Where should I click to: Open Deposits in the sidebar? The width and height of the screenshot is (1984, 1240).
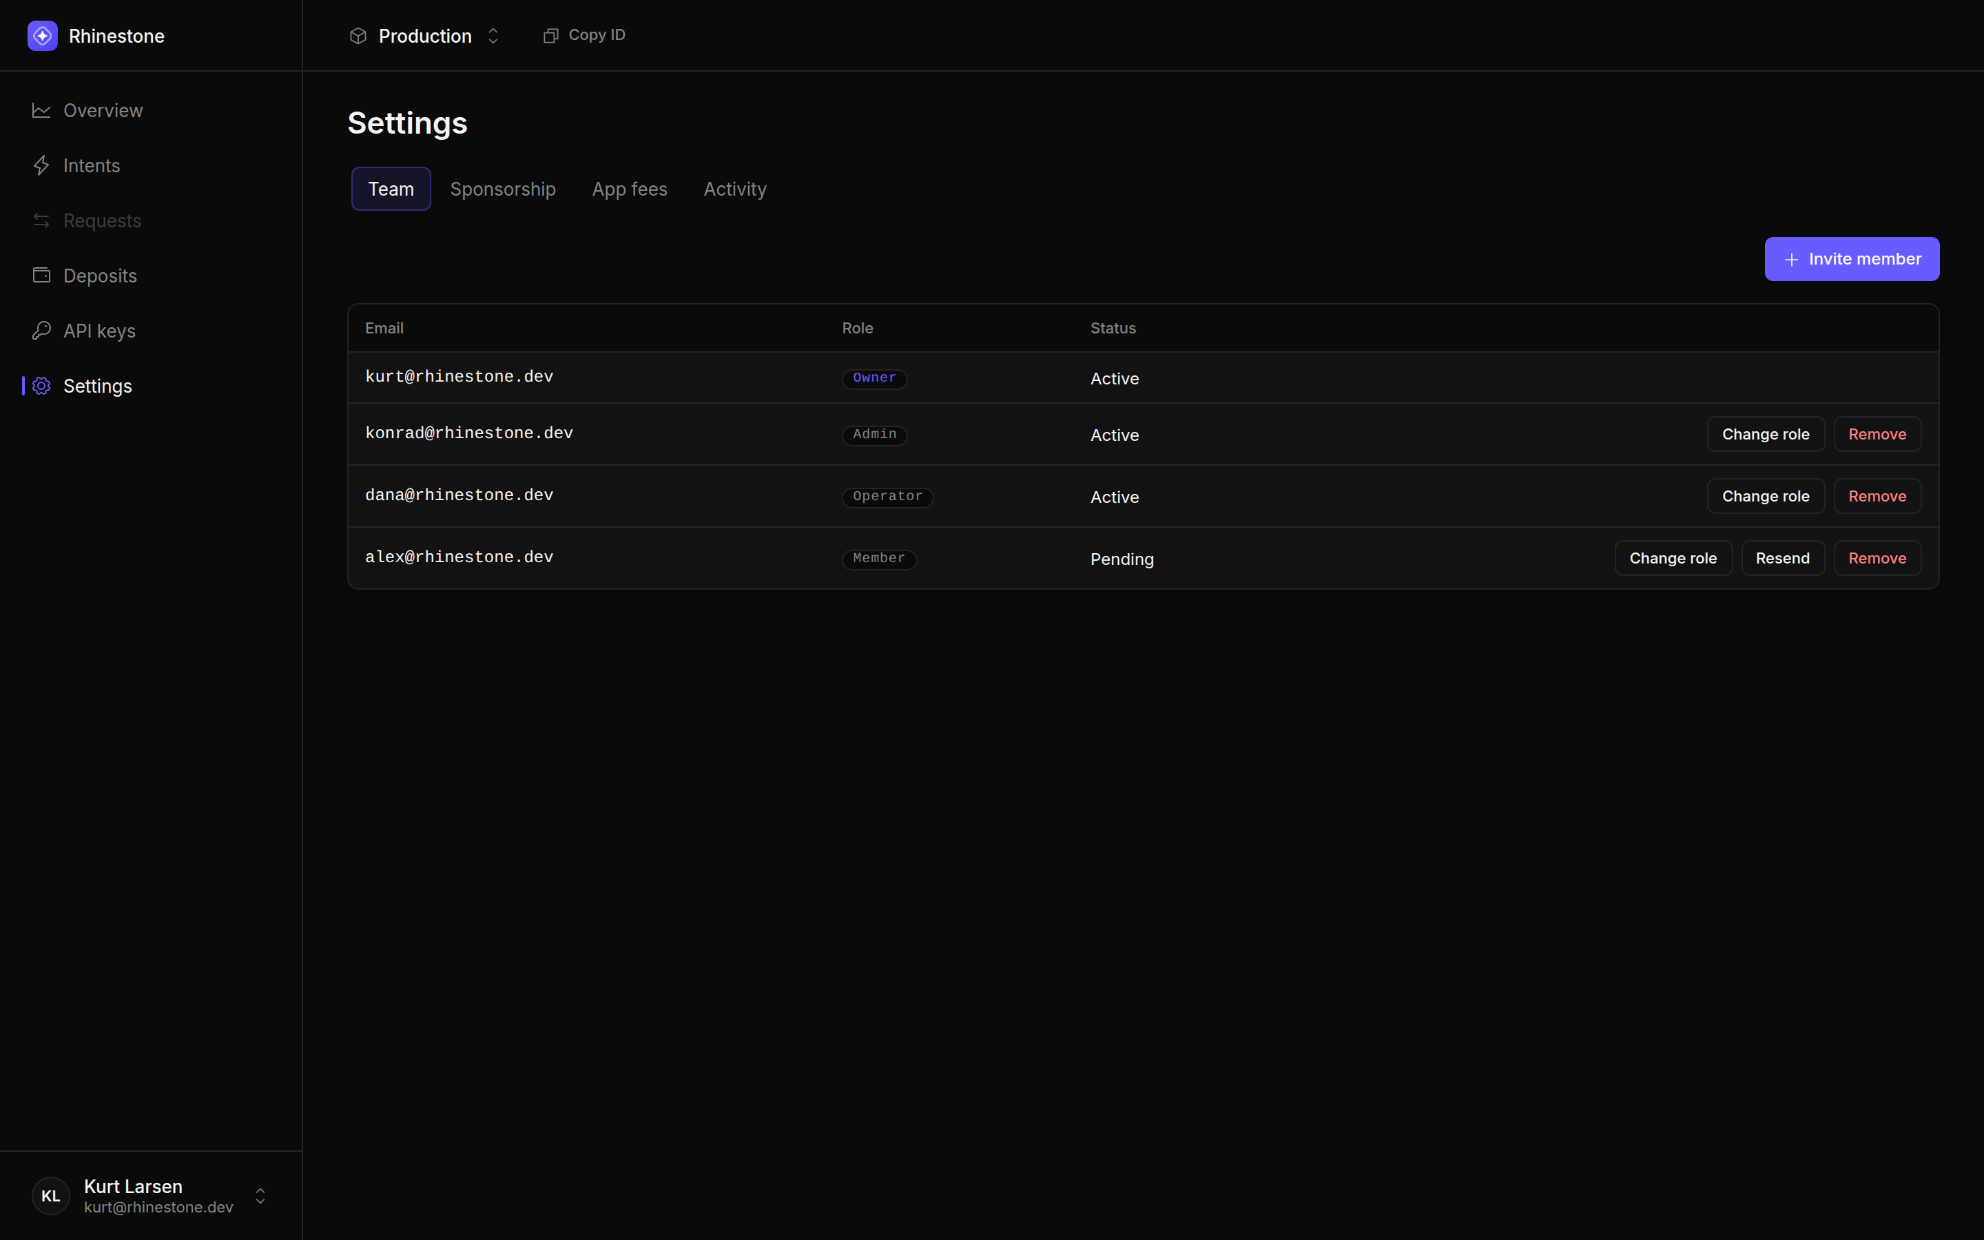(x=151, y=276)
